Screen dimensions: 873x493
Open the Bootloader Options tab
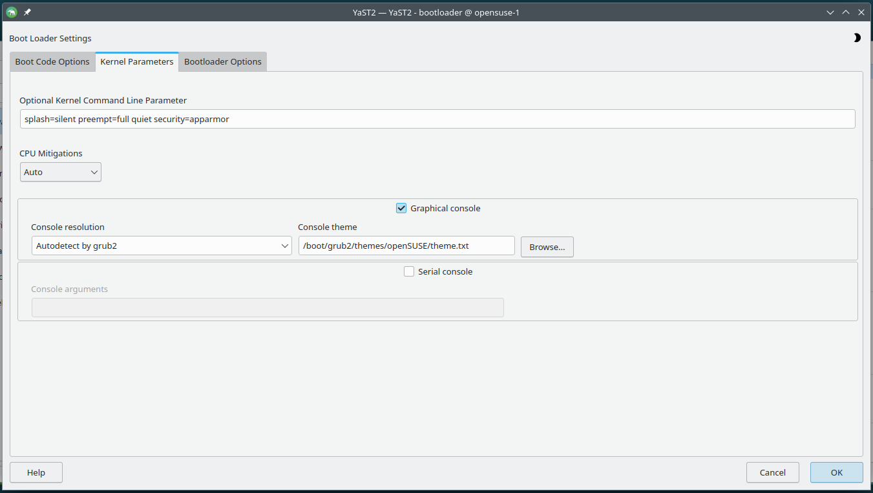tap(223, 62)
